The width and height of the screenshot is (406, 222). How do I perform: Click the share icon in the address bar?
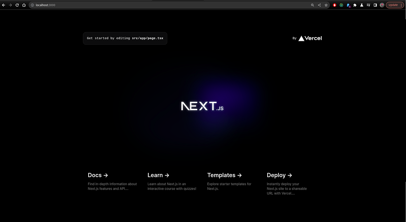[x=319, y=5]
